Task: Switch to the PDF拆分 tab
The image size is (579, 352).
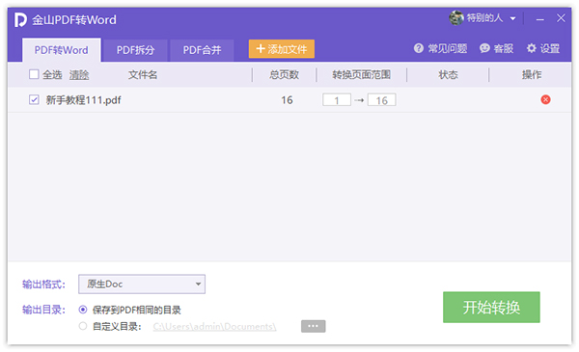Action: point(135,50)
